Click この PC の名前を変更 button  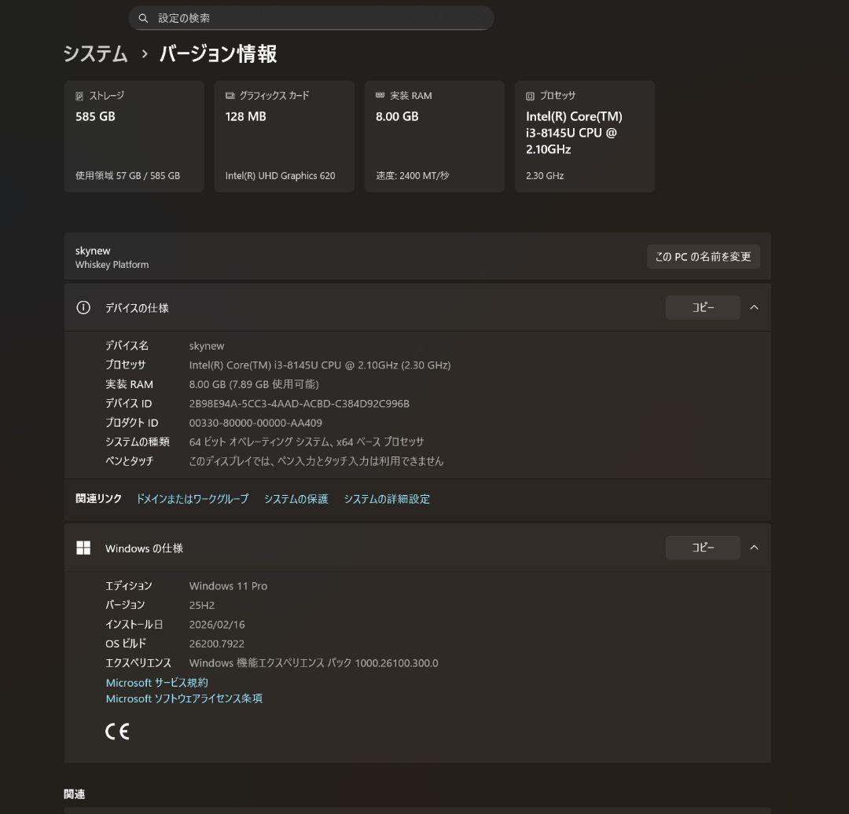pos(704,257)
